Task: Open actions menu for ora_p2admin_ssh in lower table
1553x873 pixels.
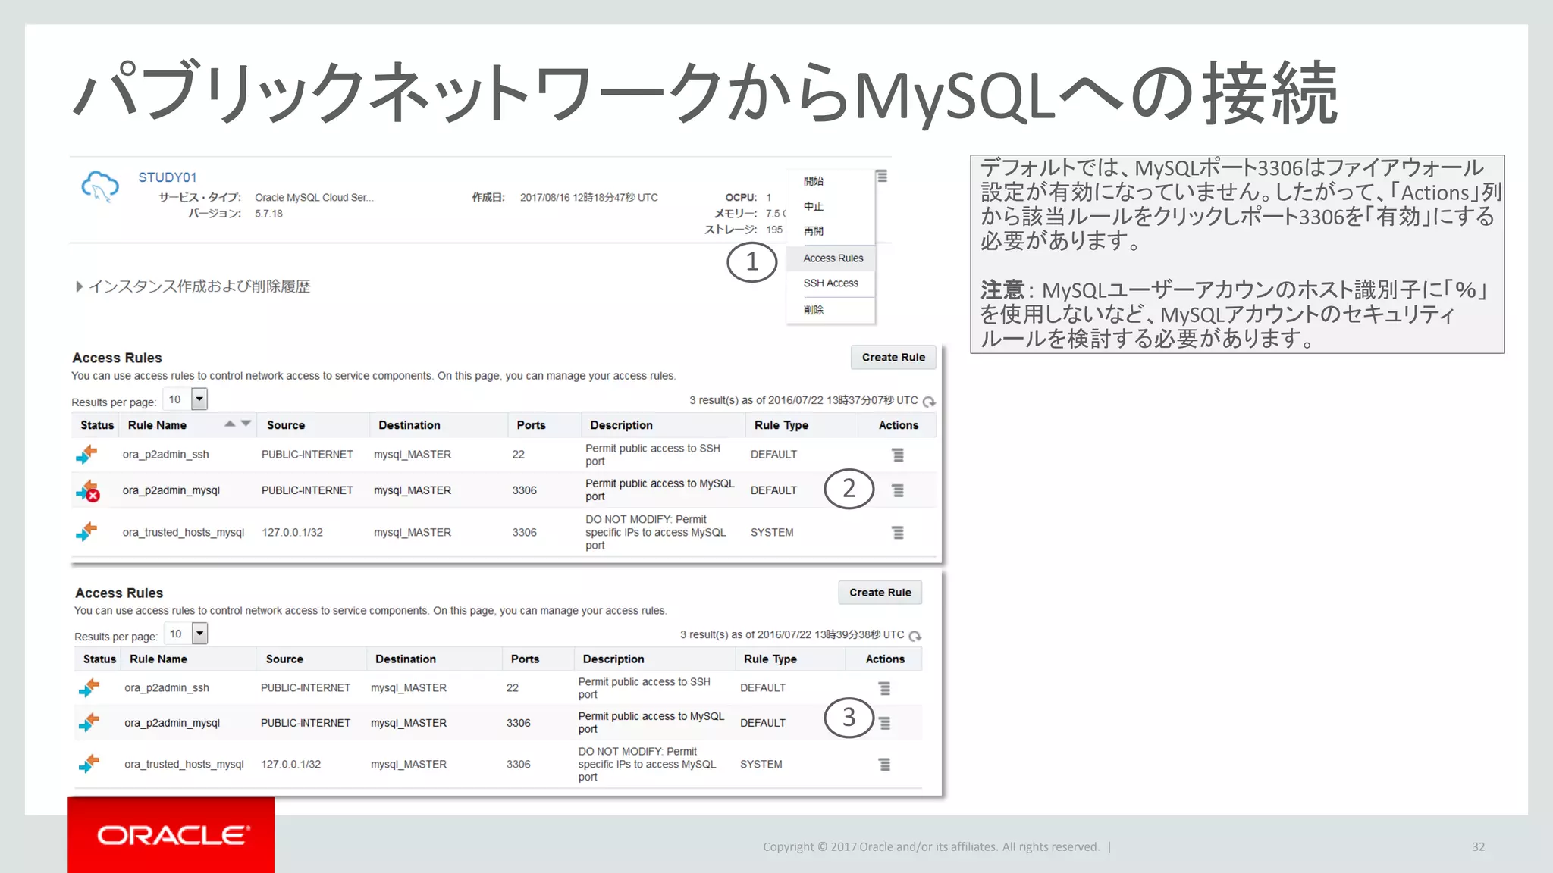Action: (884, 688)
